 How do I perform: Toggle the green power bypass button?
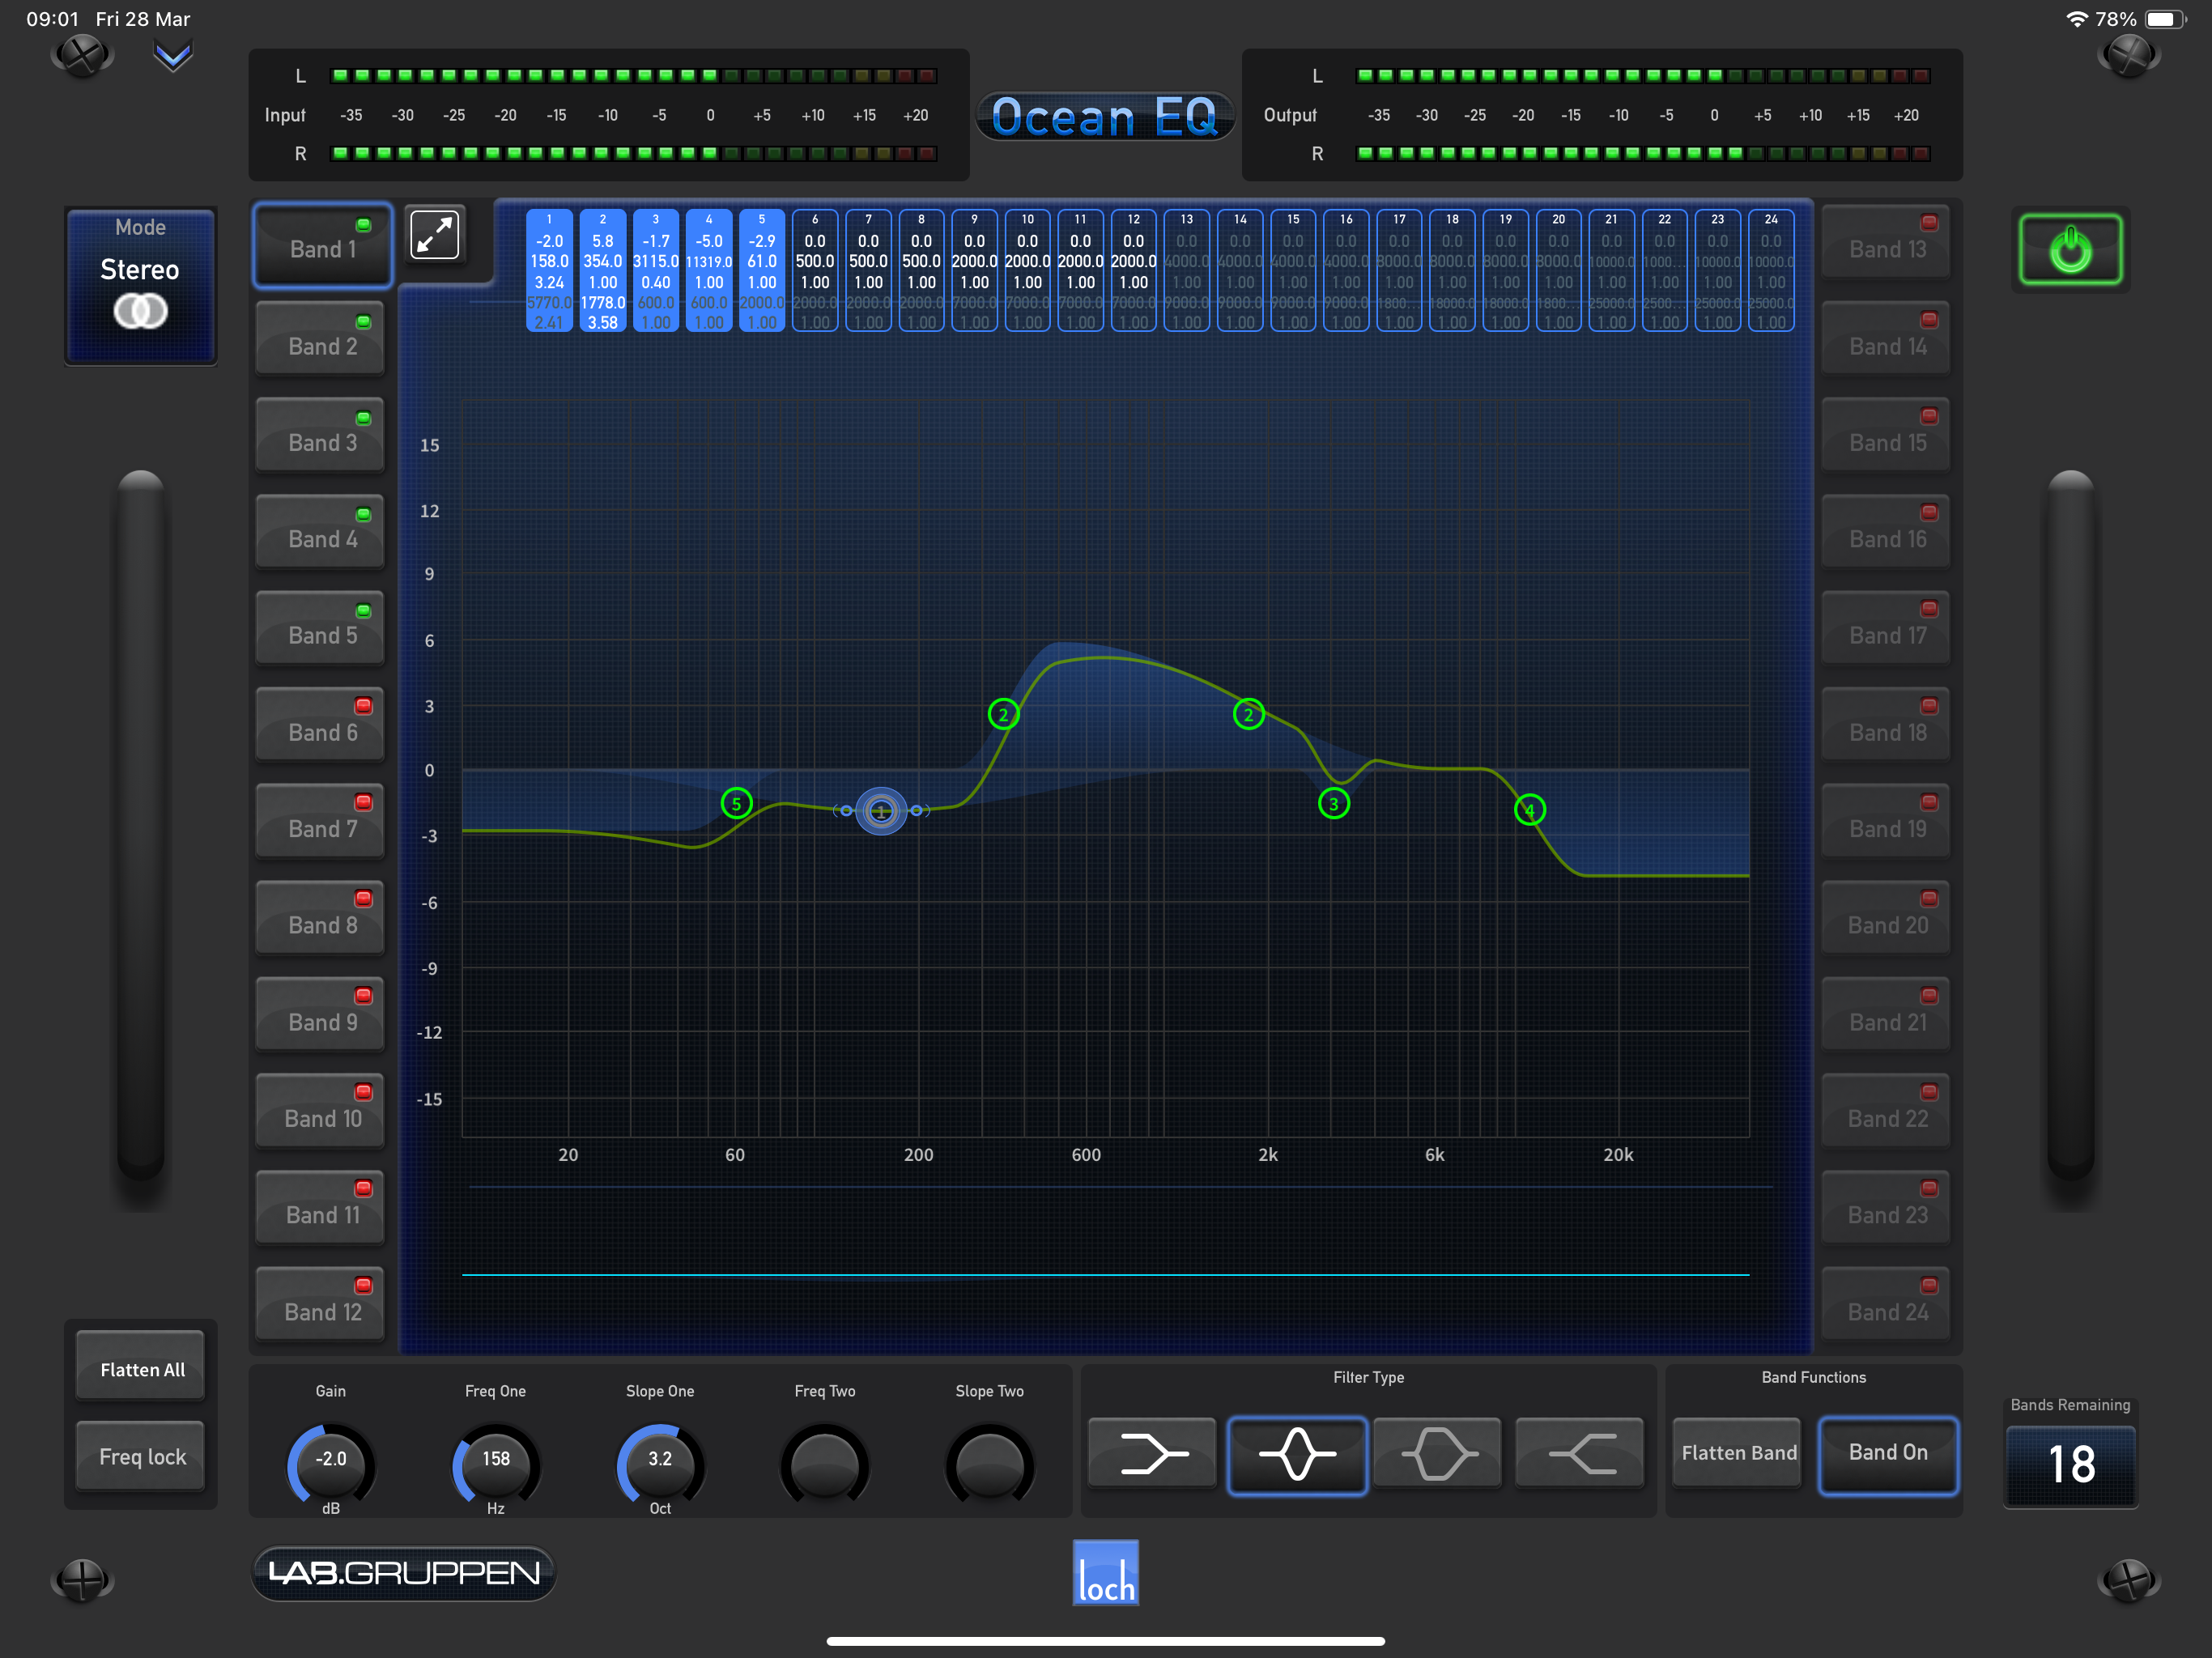tap(2070, 249)
